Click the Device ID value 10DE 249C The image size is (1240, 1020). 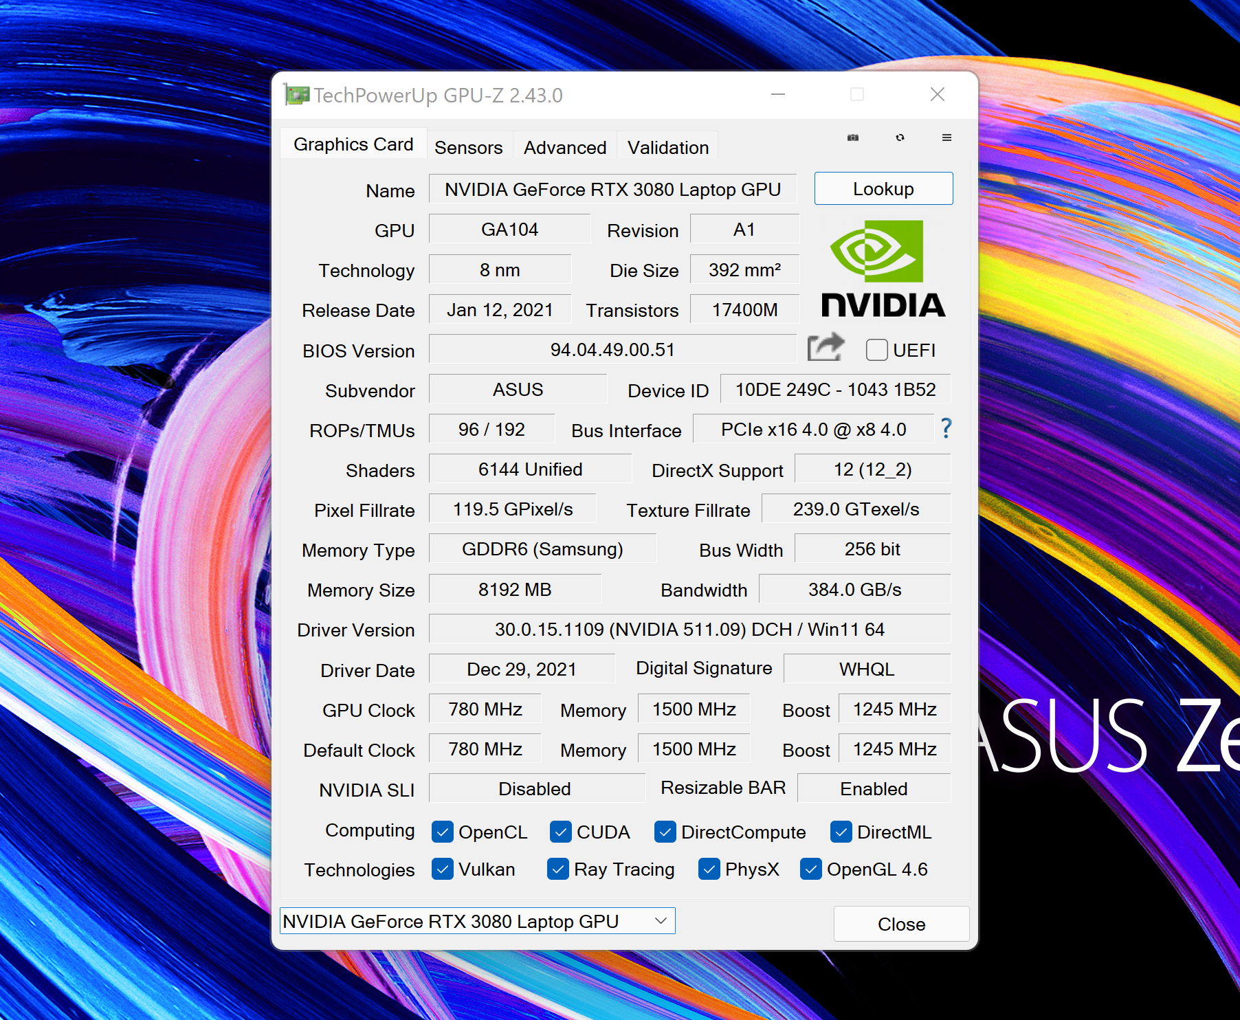pos(835,389)
